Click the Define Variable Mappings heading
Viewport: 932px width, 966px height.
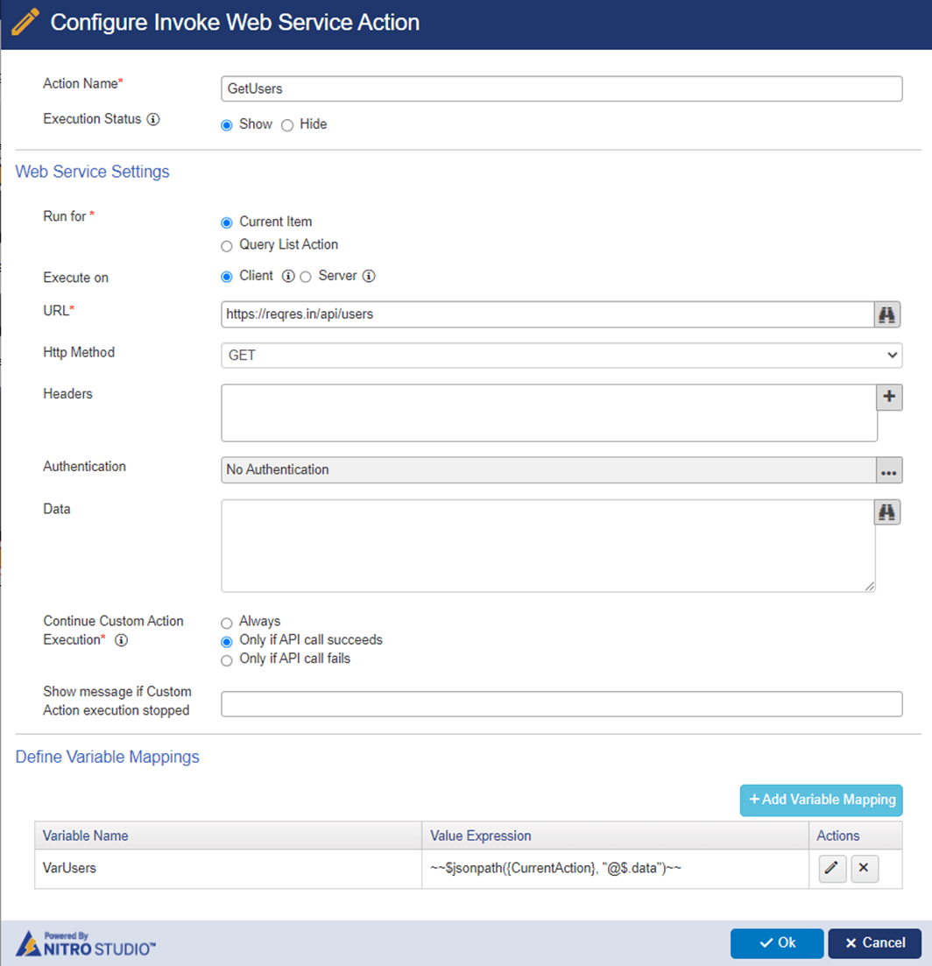click(107, 756)
